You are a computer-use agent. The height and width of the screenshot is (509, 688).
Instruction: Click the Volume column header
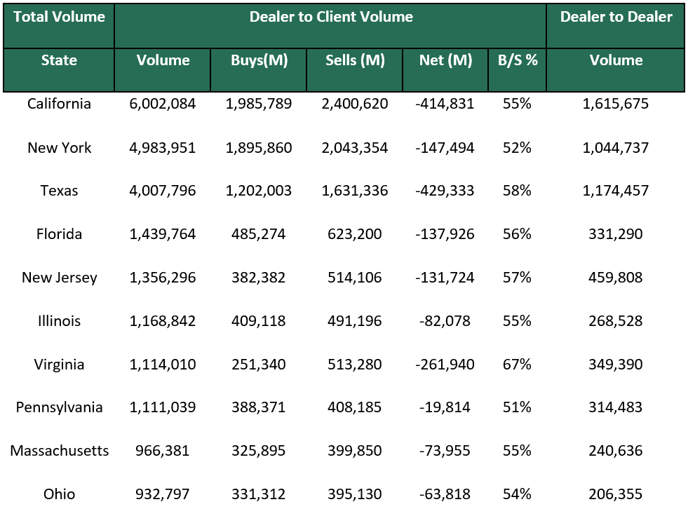click(162, 60)
